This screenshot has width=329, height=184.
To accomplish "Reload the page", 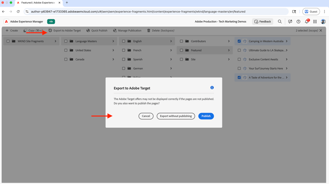I will 18,11.
